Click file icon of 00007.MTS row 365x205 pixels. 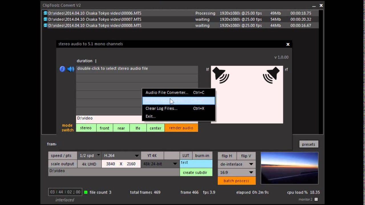(45, 19)
